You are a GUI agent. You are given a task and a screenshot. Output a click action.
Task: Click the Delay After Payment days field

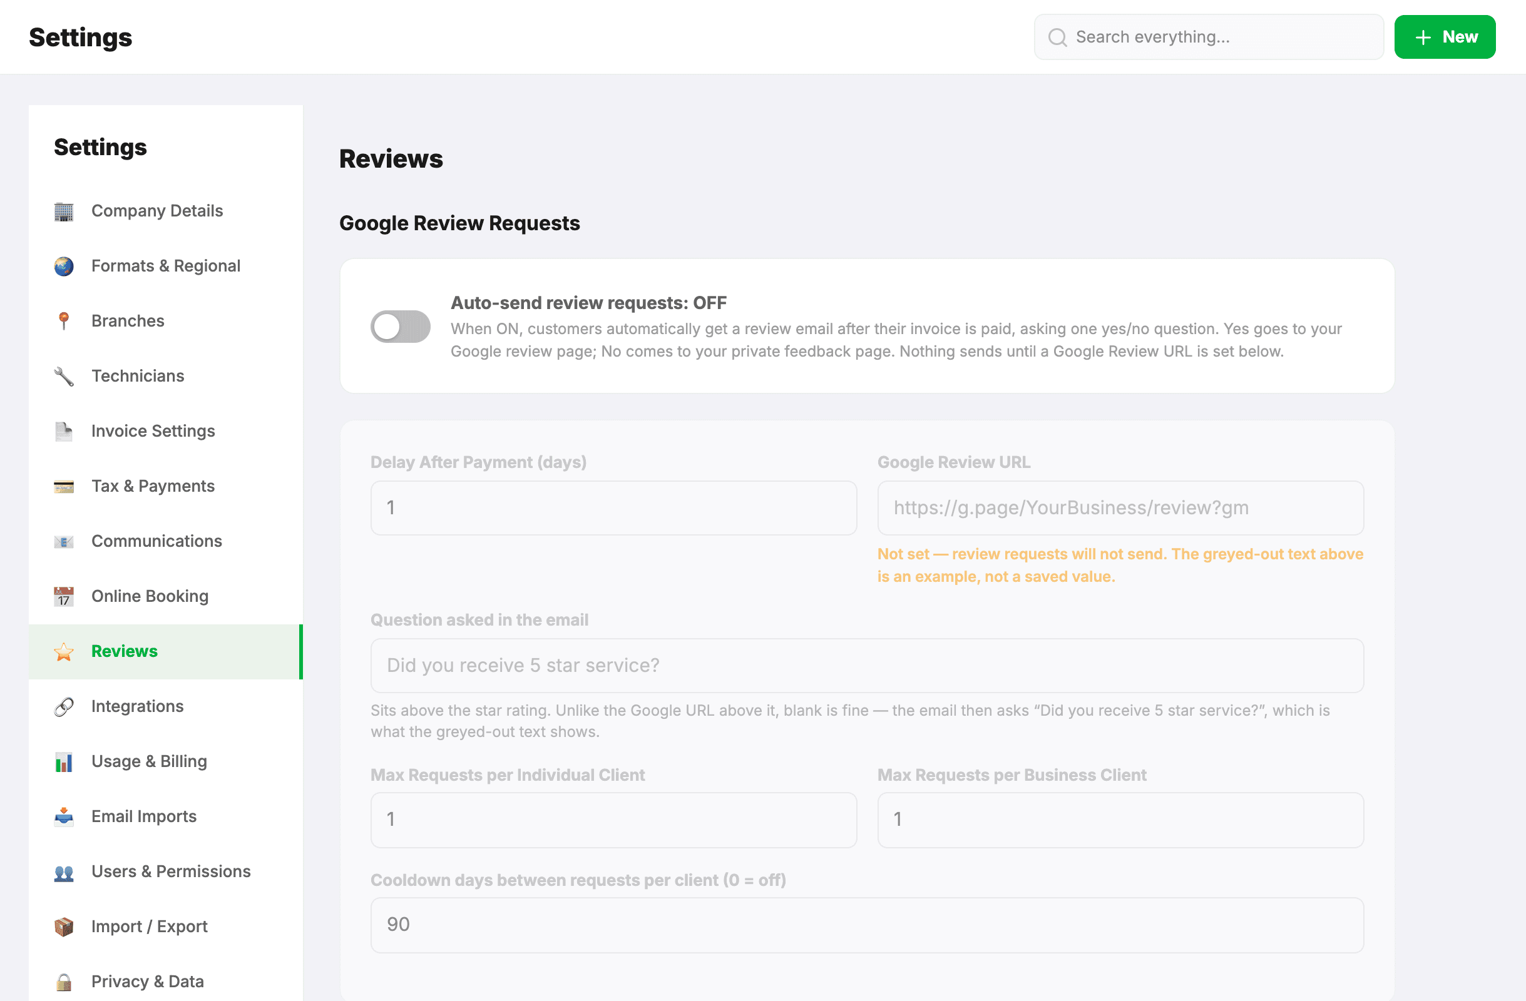pyautogui.click(x=613, y=508)
